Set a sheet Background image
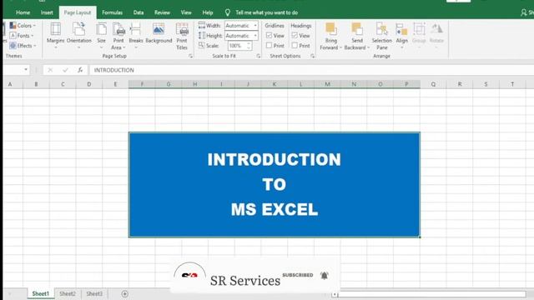The height and width of the screenshot is (300, 534). (159, 33)
